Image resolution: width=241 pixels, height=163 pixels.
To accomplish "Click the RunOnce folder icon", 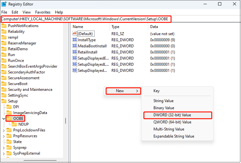I will click(x=4, y=61).
